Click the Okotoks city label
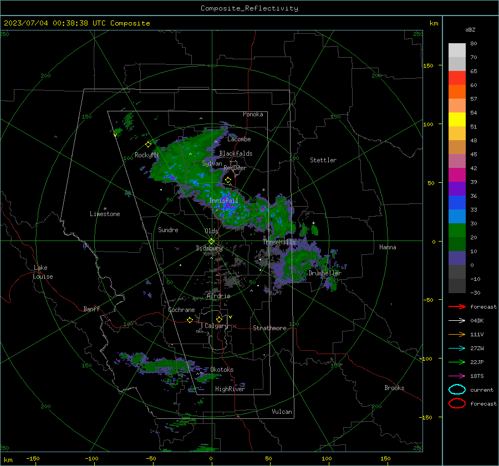This screenshot has width=499, height=466. tap(222, 370)
